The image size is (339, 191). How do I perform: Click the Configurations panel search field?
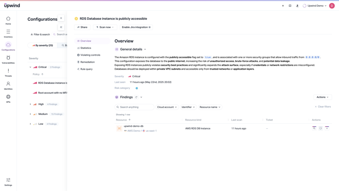point(60,34)
